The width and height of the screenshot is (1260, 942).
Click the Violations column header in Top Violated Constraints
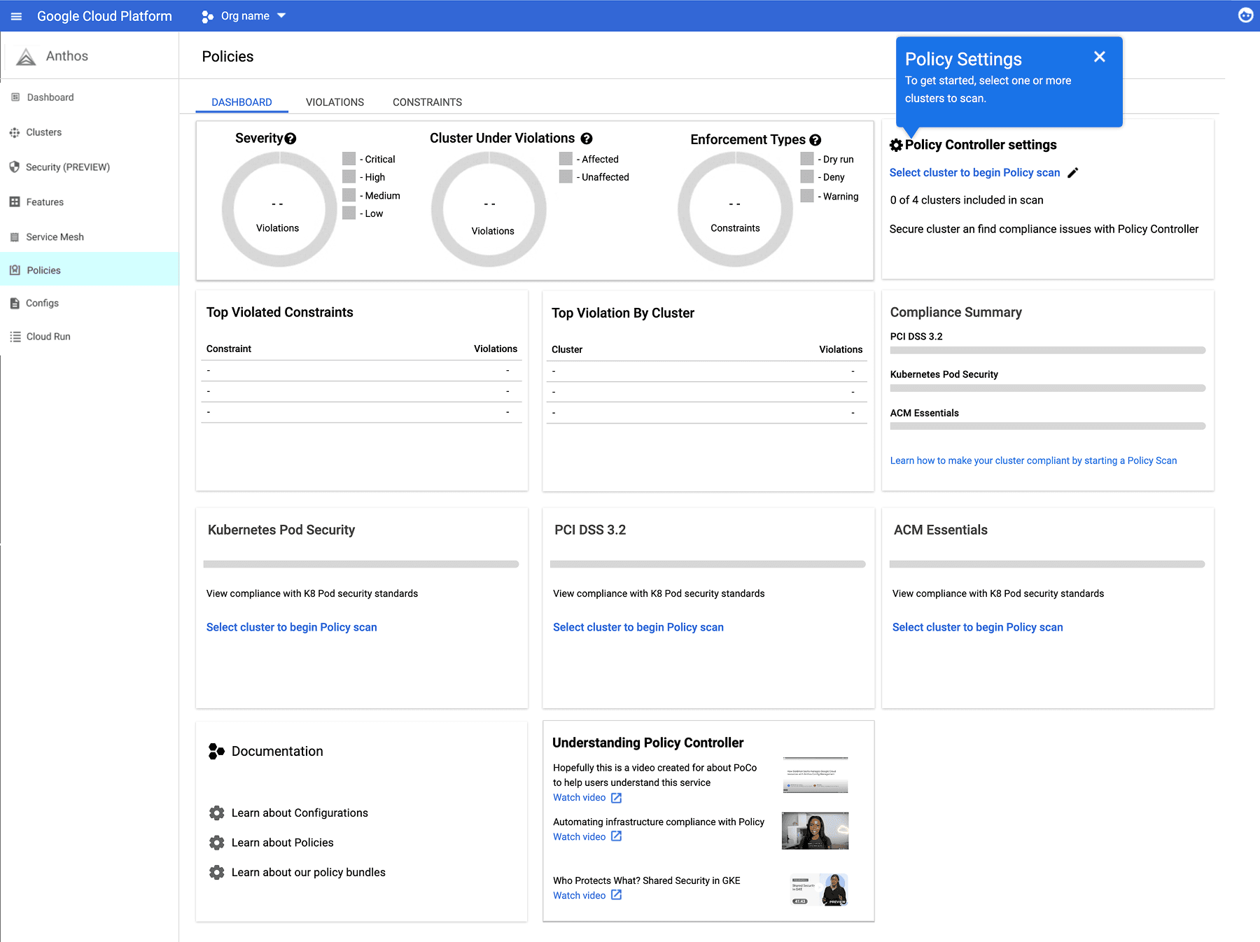496,349
